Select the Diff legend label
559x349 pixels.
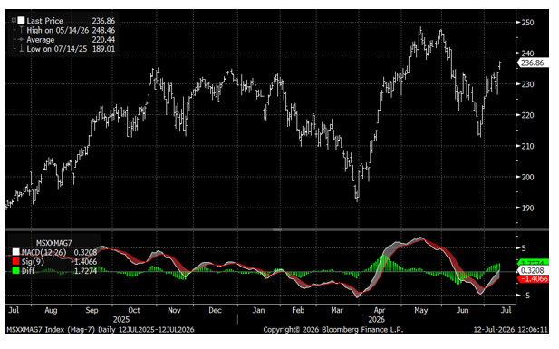pos(28,271)
